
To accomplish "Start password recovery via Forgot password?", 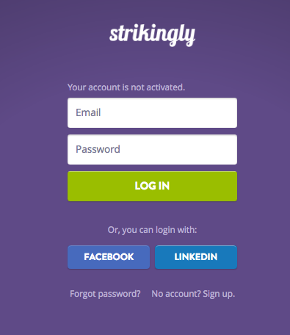I will pyautogui.click(x=105, y=294).
